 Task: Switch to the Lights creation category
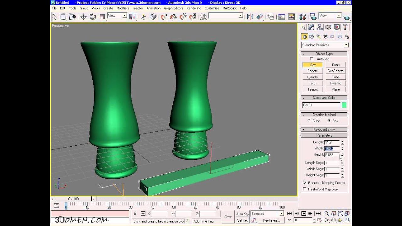pyautogui.click(x=318, y=37)
